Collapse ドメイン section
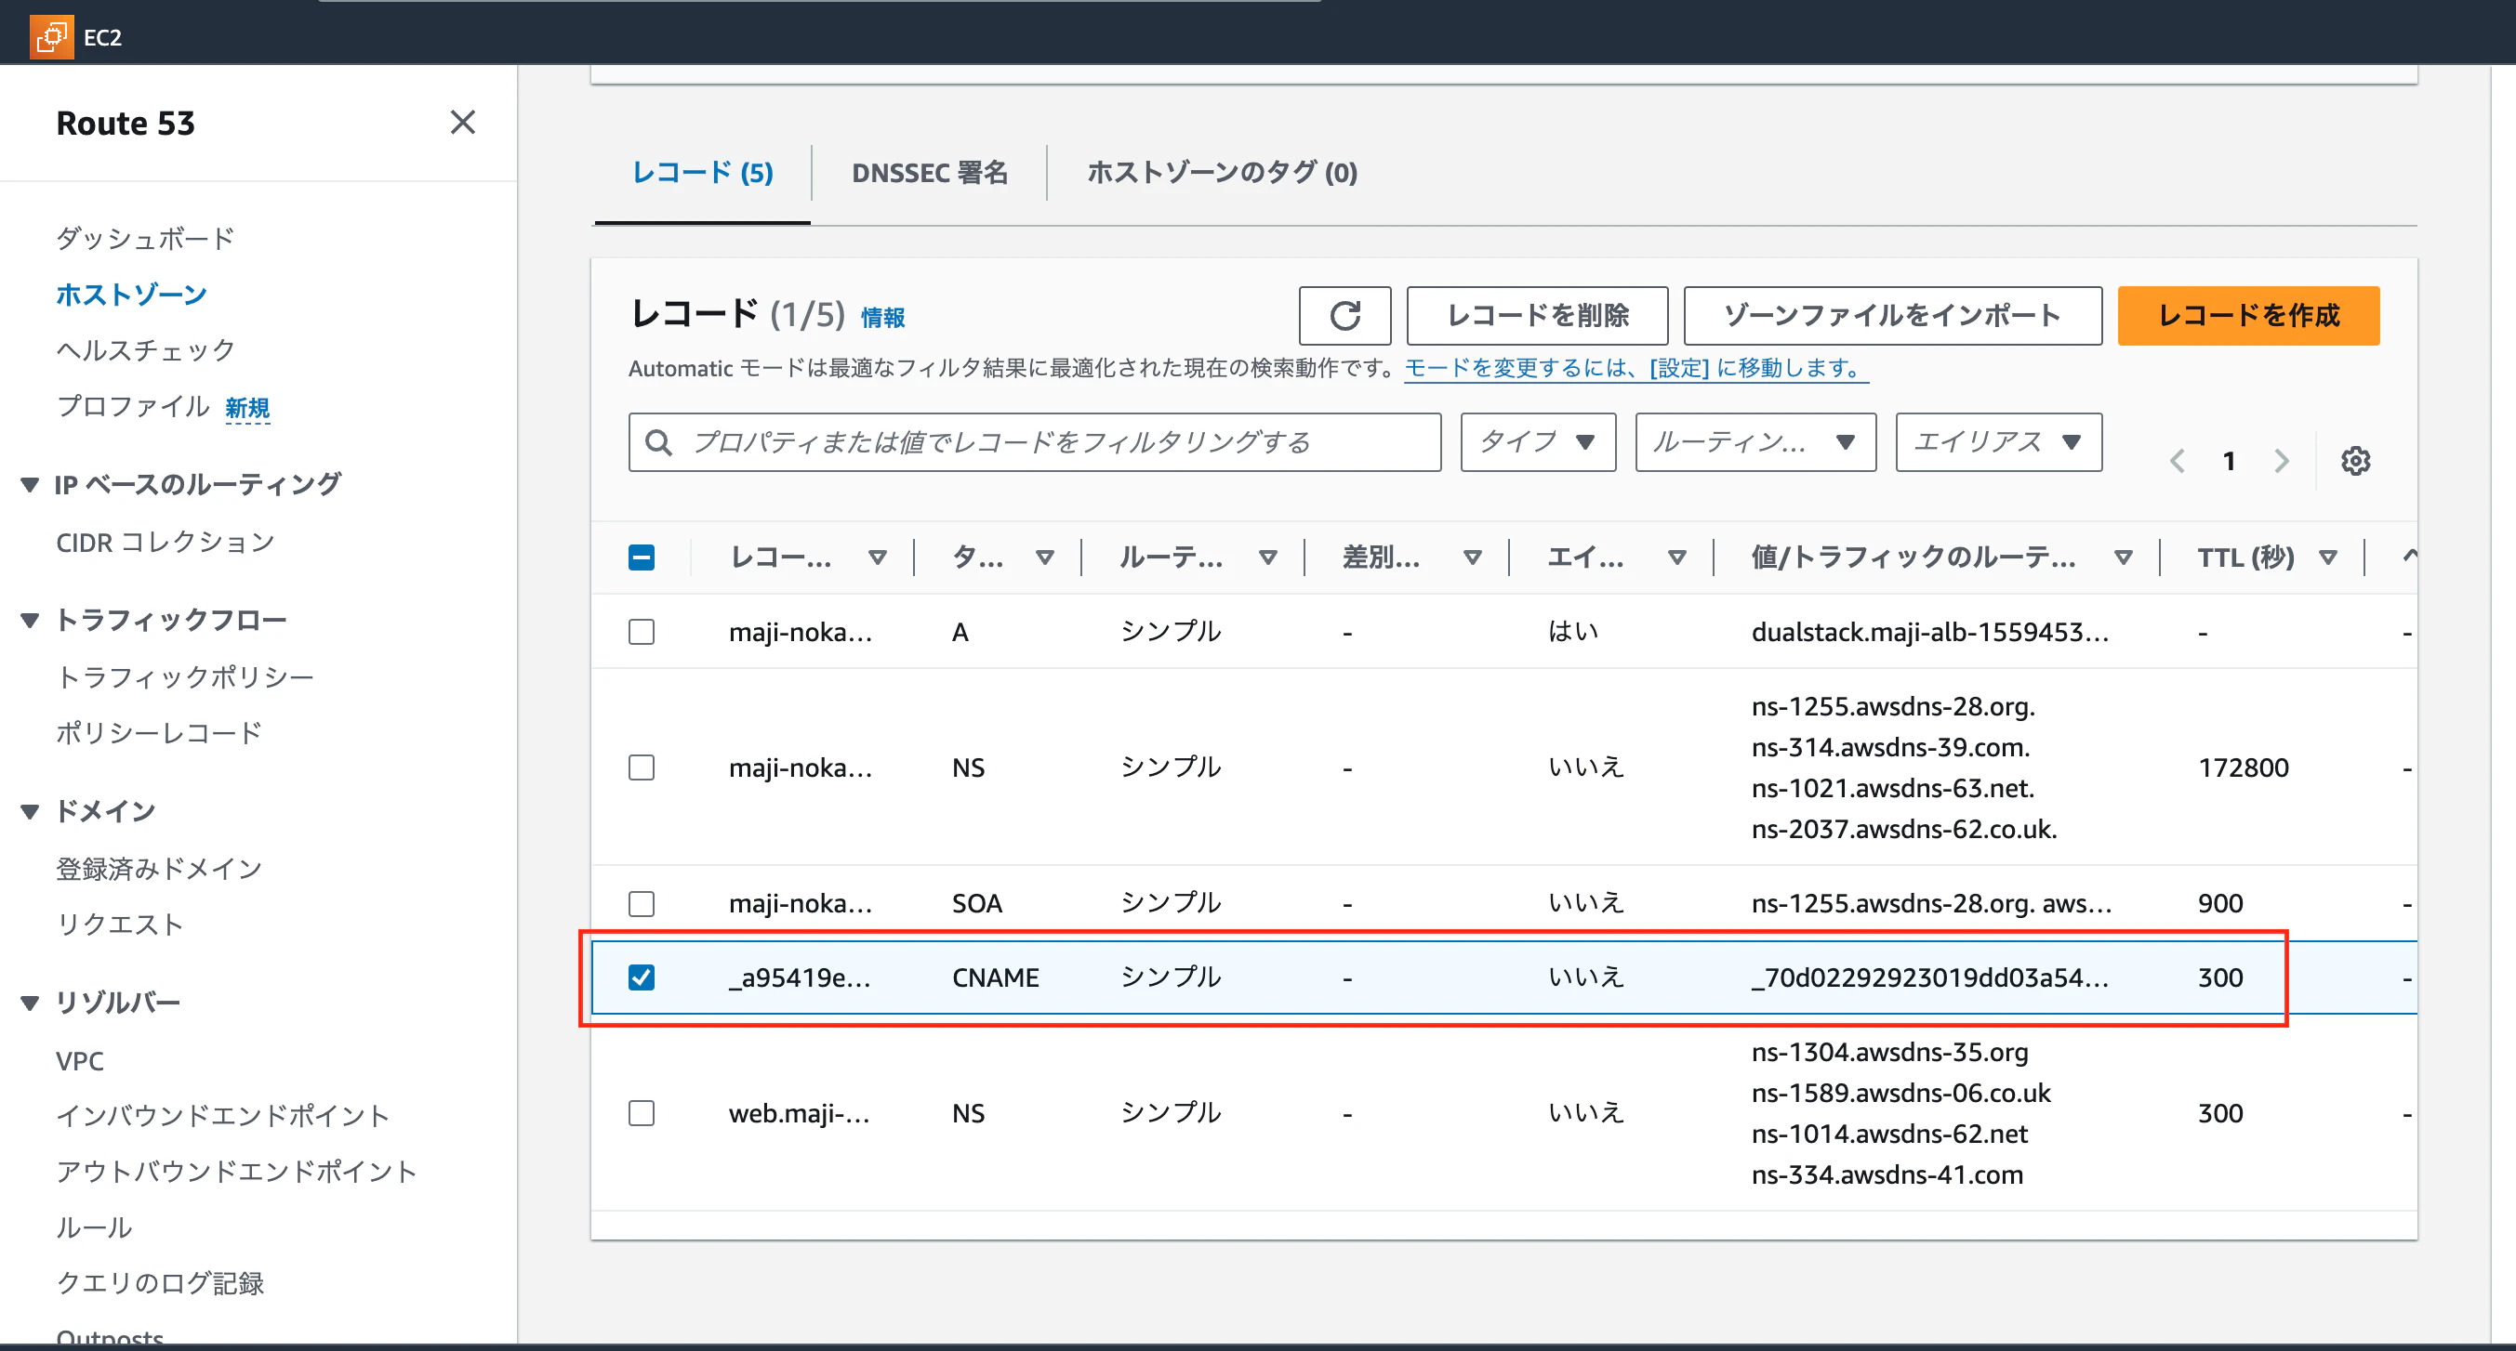2516x1351 pixels. click(31, 811)
